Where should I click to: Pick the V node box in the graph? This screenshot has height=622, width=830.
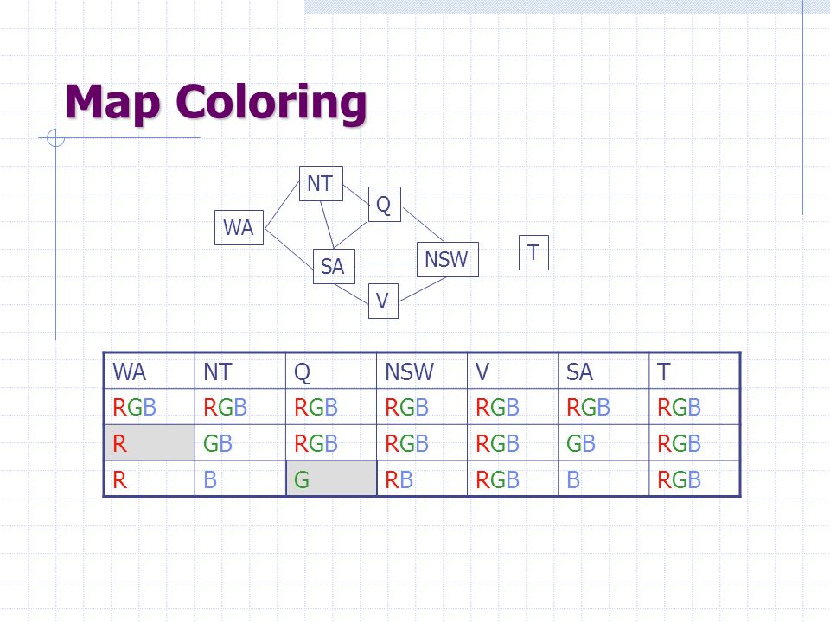point(383,301)
